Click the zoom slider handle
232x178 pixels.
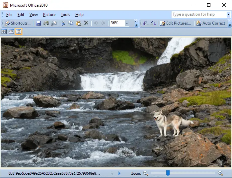coord(168,173)
